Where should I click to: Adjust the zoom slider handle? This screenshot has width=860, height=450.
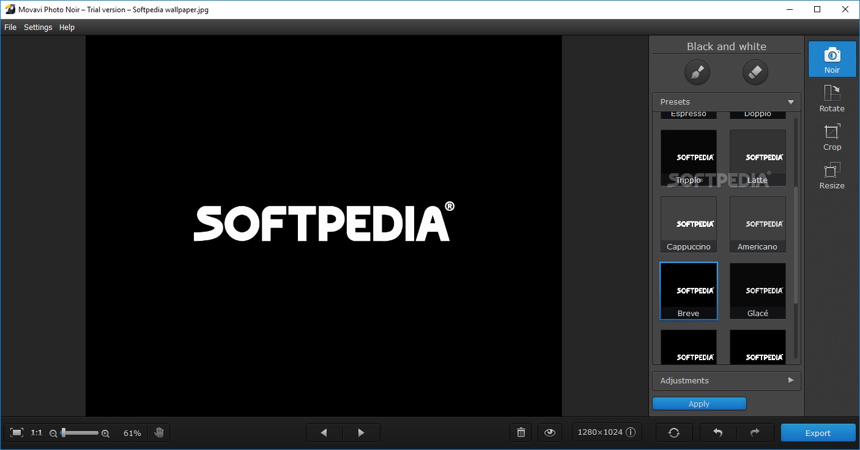click(63, 432)
